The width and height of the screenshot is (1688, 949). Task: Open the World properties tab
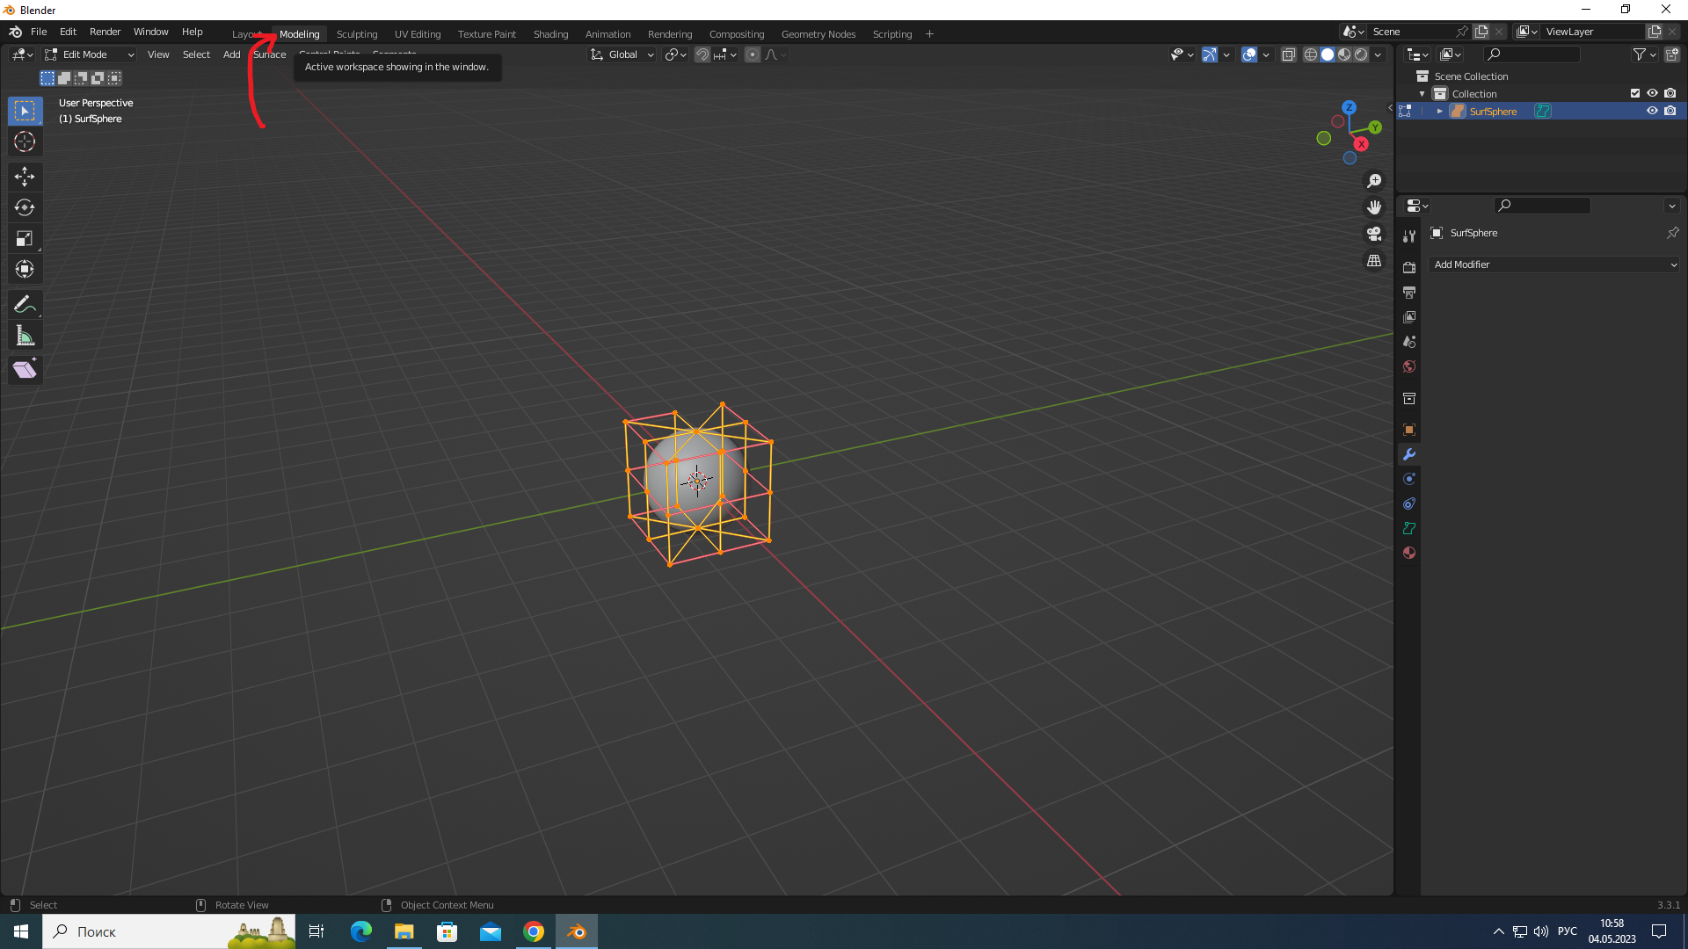pos(1409,366)
